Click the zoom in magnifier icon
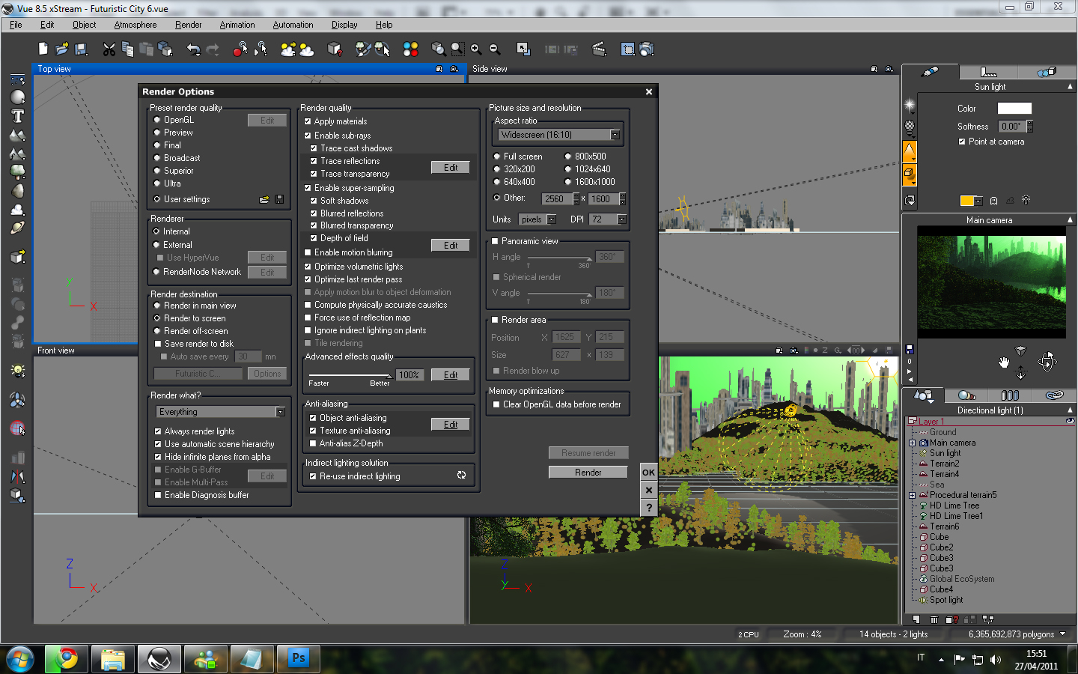 tap(476, 49)
